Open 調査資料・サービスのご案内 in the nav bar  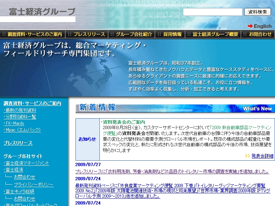tap(35, 34)
